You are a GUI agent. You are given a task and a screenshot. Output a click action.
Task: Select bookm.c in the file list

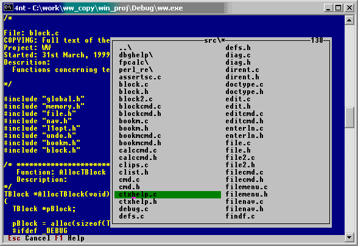point(133,121)
